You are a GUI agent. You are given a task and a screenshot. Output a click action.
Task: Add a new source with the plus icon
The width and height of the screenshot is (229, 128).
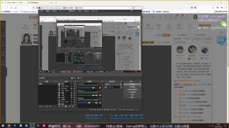click(x=60, y=106)
